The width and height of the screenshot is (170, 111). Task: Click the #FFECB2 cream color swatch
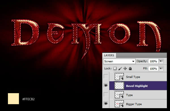(13, 99)
